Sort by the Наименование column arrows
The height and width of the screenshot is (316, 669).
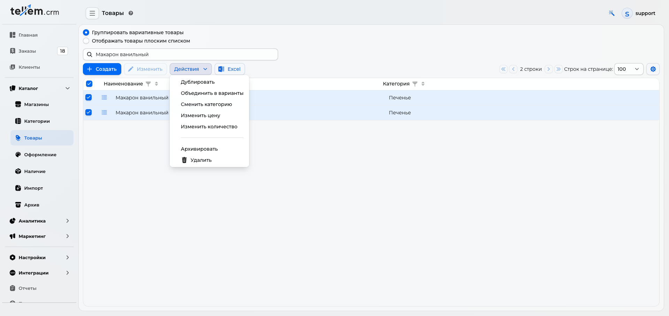(156, 84)
